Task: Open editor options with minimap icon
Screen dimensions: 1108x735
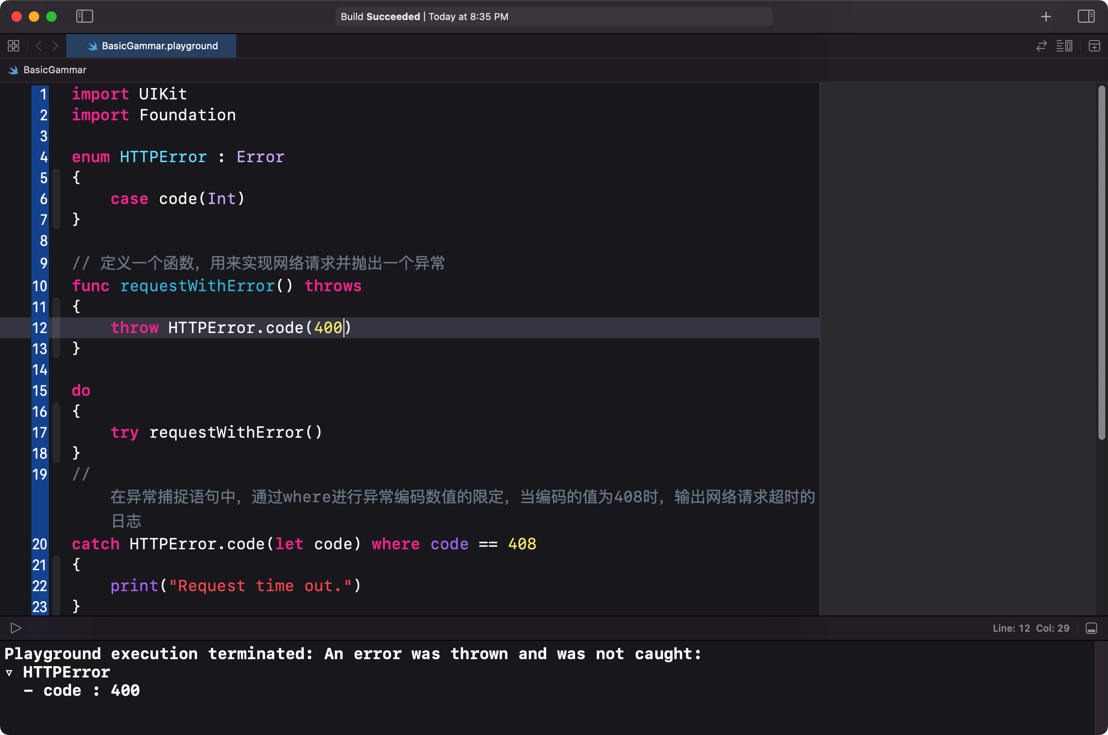Action: (x=1064, y=46)
